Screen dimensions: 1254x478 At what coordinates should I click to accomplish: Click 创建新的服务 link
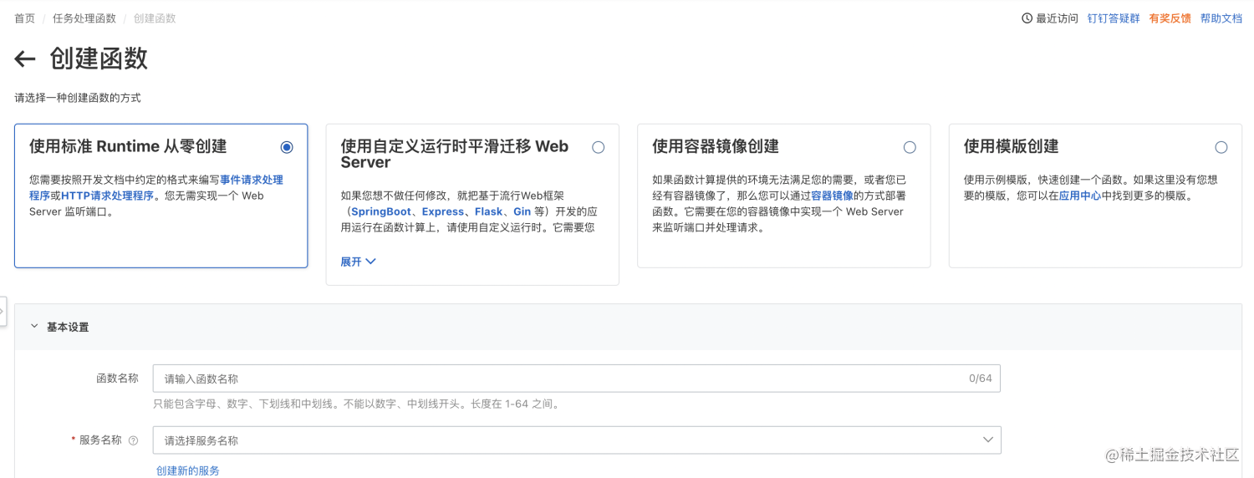(x=188, y=470)
